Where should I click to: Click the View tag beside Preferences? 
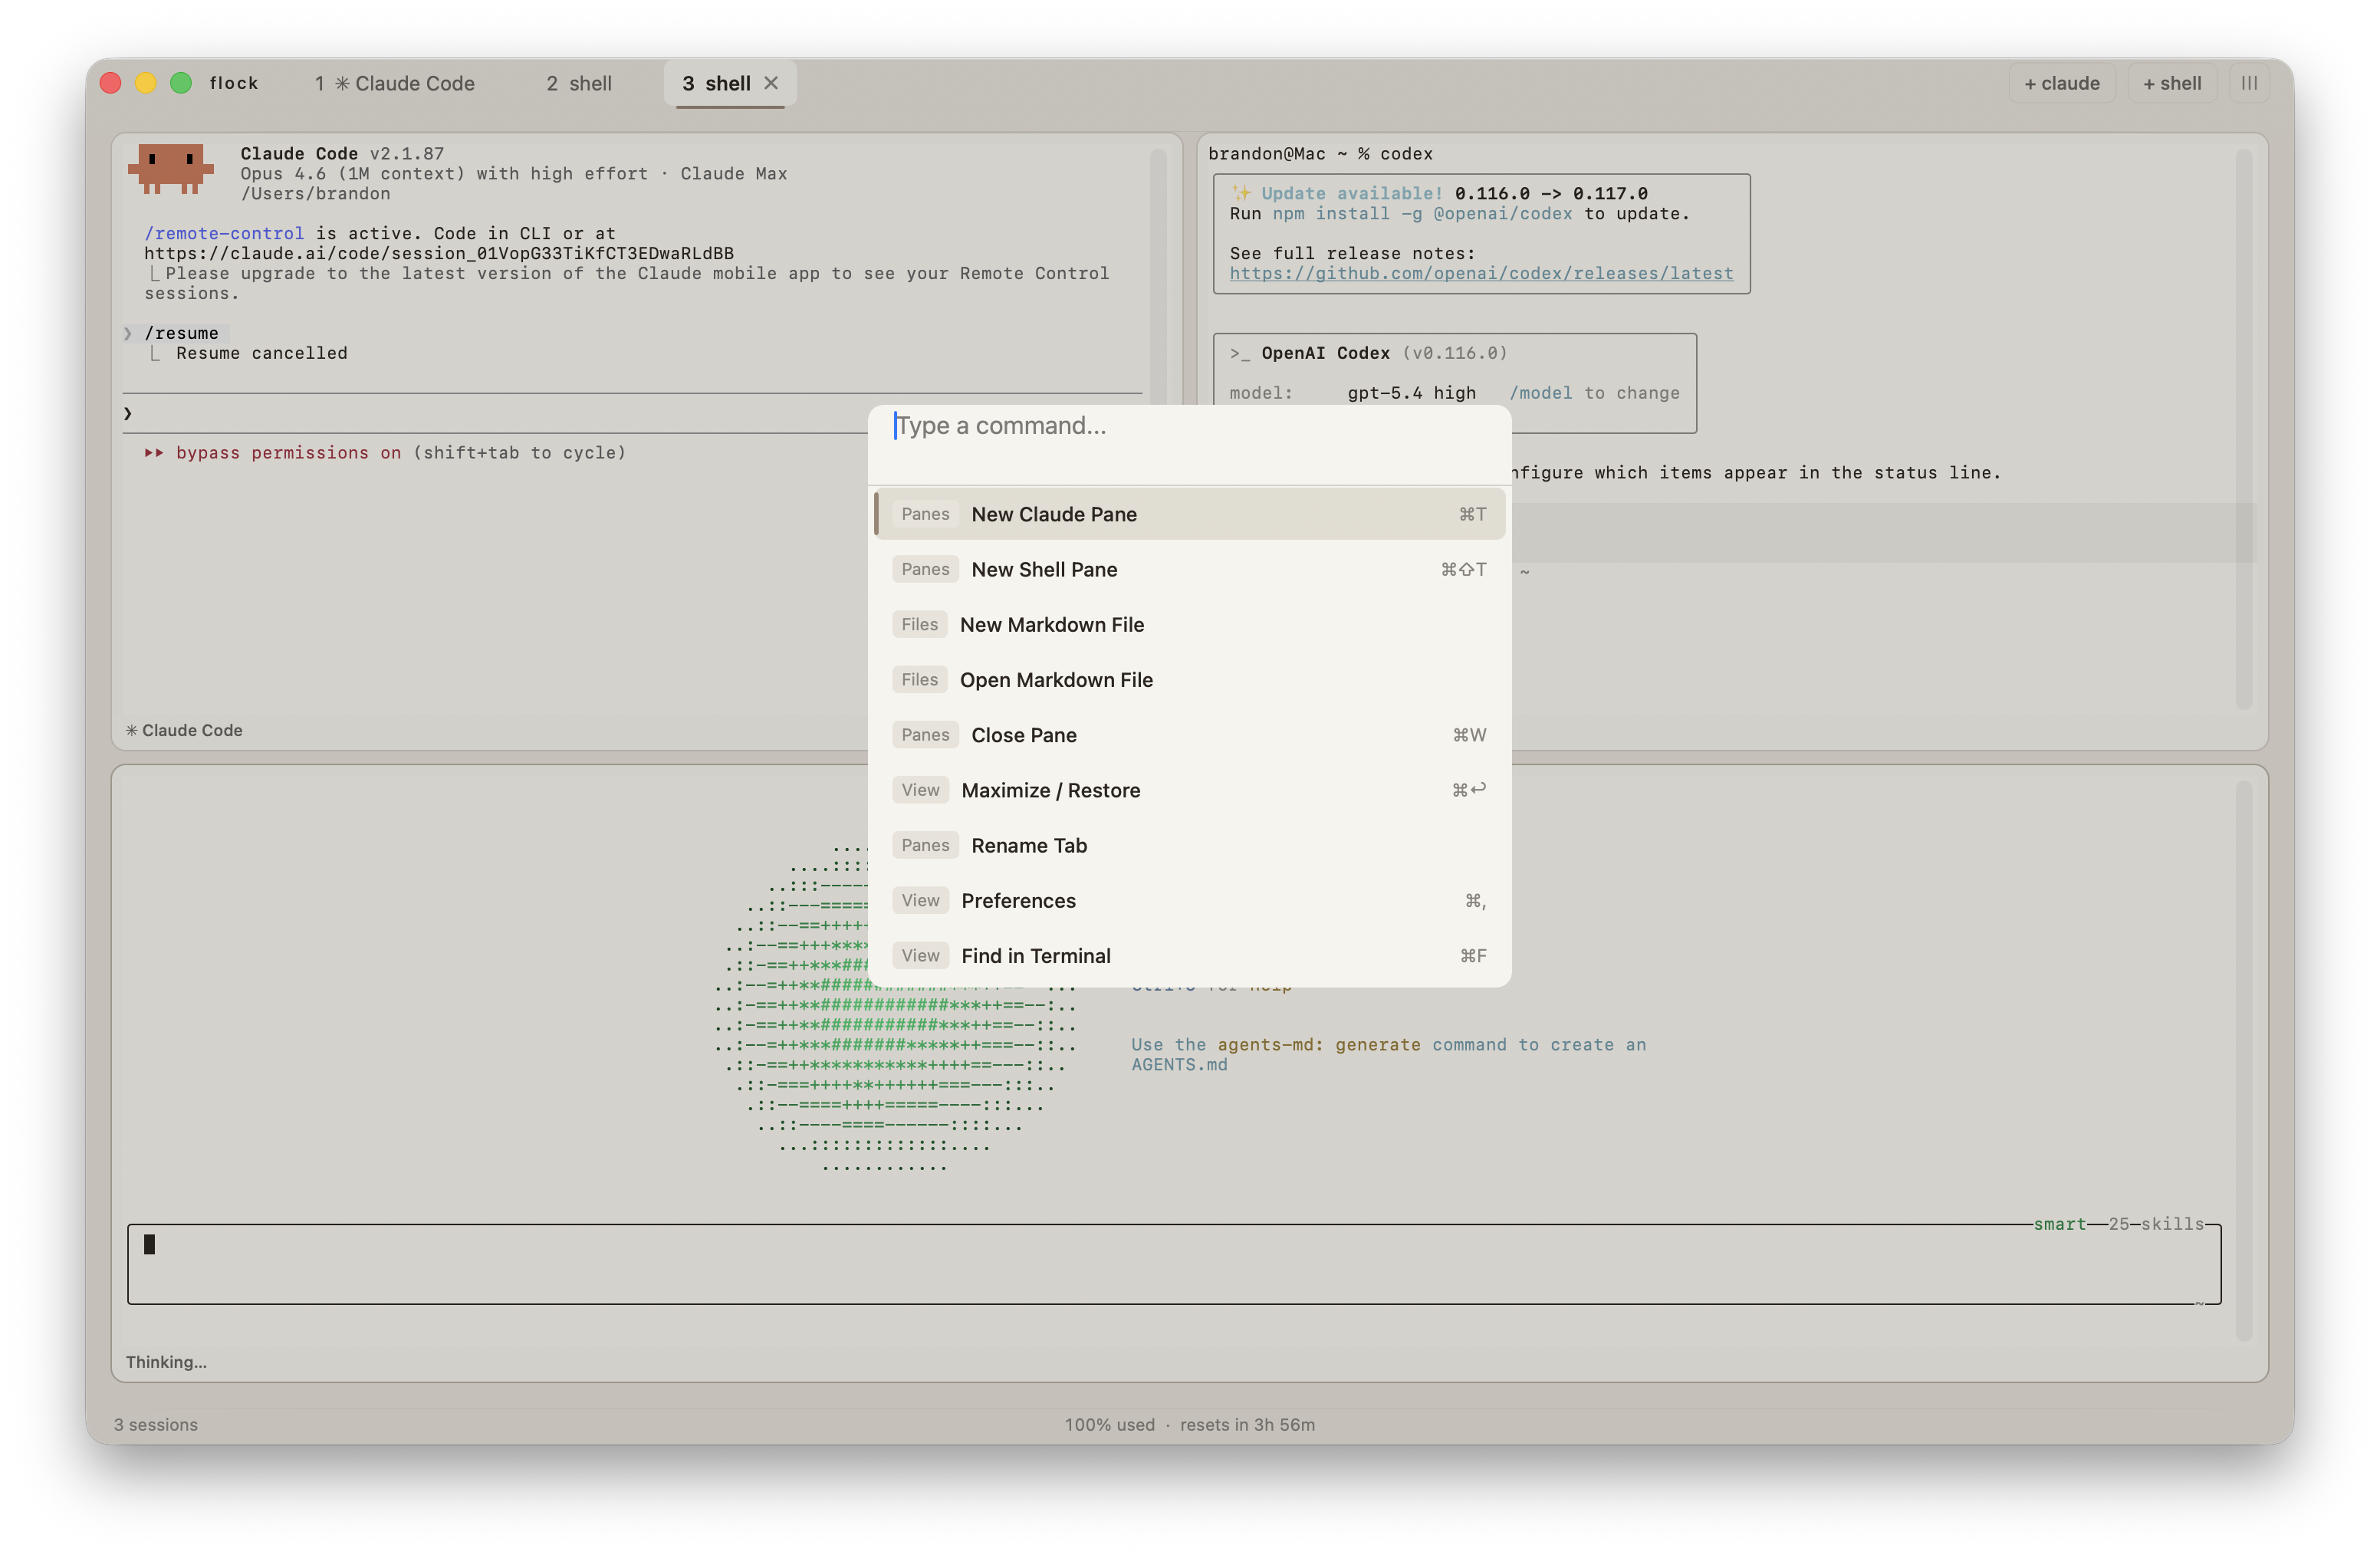pyautogui.click(x=919, y=900)
